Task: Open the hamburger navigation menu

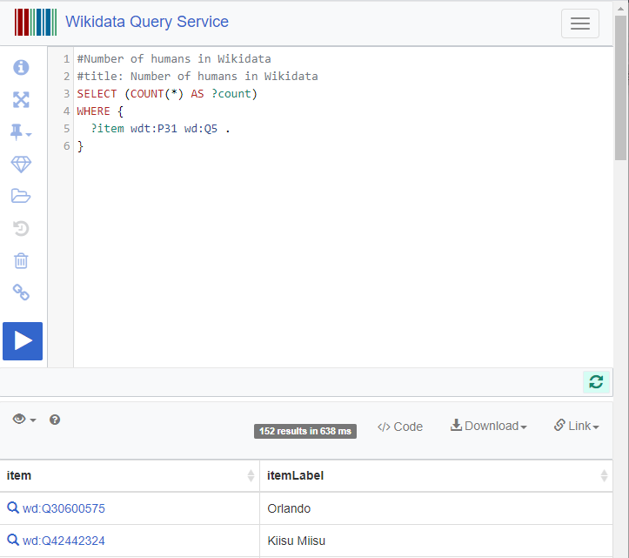Action: click(580, 24)
